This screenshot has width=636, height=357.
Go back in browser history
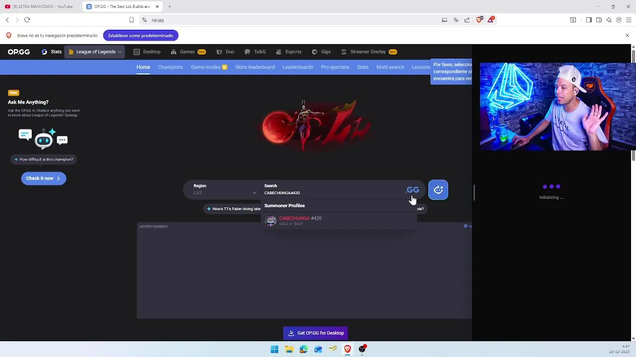click(x=7, y=20)
